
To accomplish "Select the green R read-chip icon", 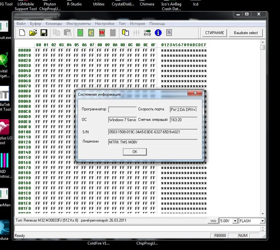I will pos(80,33).
